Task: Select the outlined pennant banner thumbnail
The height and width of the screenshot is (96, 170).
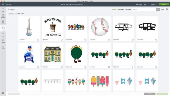Action: click(53, 81)
